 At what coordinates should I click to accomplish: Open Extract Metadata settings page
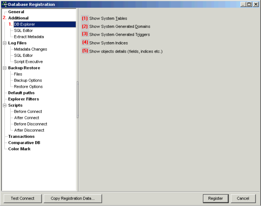(29, 37)
